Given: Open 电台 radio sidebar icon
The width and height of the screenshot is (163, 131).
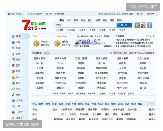Looking at the screenshot, I should [13, 78].
